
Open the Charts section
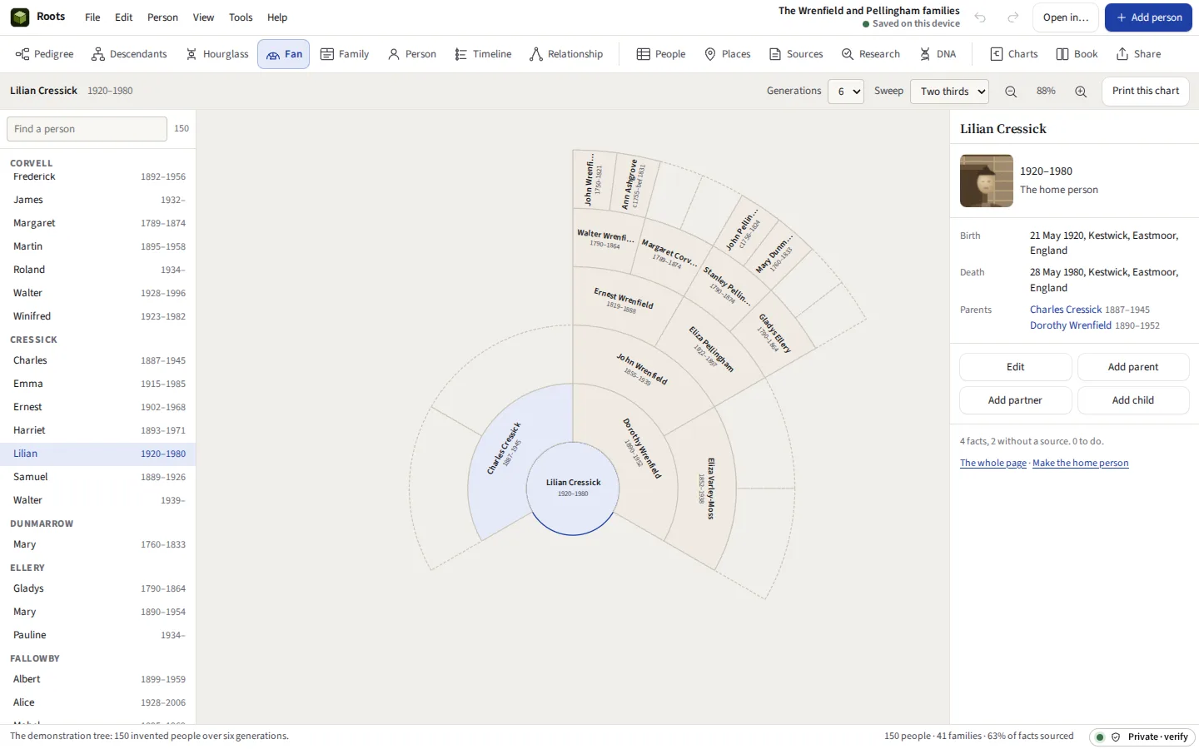point(1014,54)
